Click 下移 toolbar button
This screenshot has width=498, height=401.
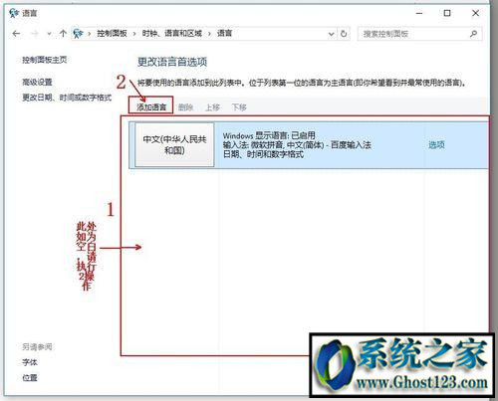(239, 107)
